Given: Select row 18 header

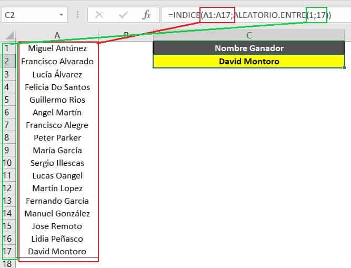Looking at the screenshot, I should pyautogui.click(x=8, y=264).
